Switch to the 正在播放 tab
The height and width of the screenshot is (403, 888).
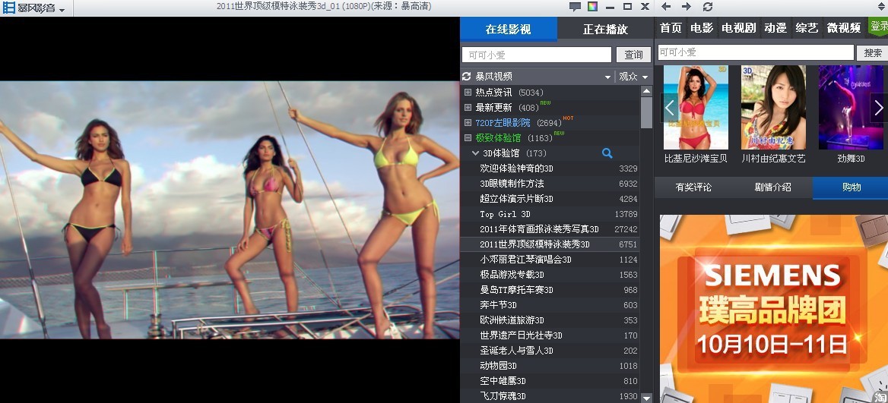coord(605,30)
